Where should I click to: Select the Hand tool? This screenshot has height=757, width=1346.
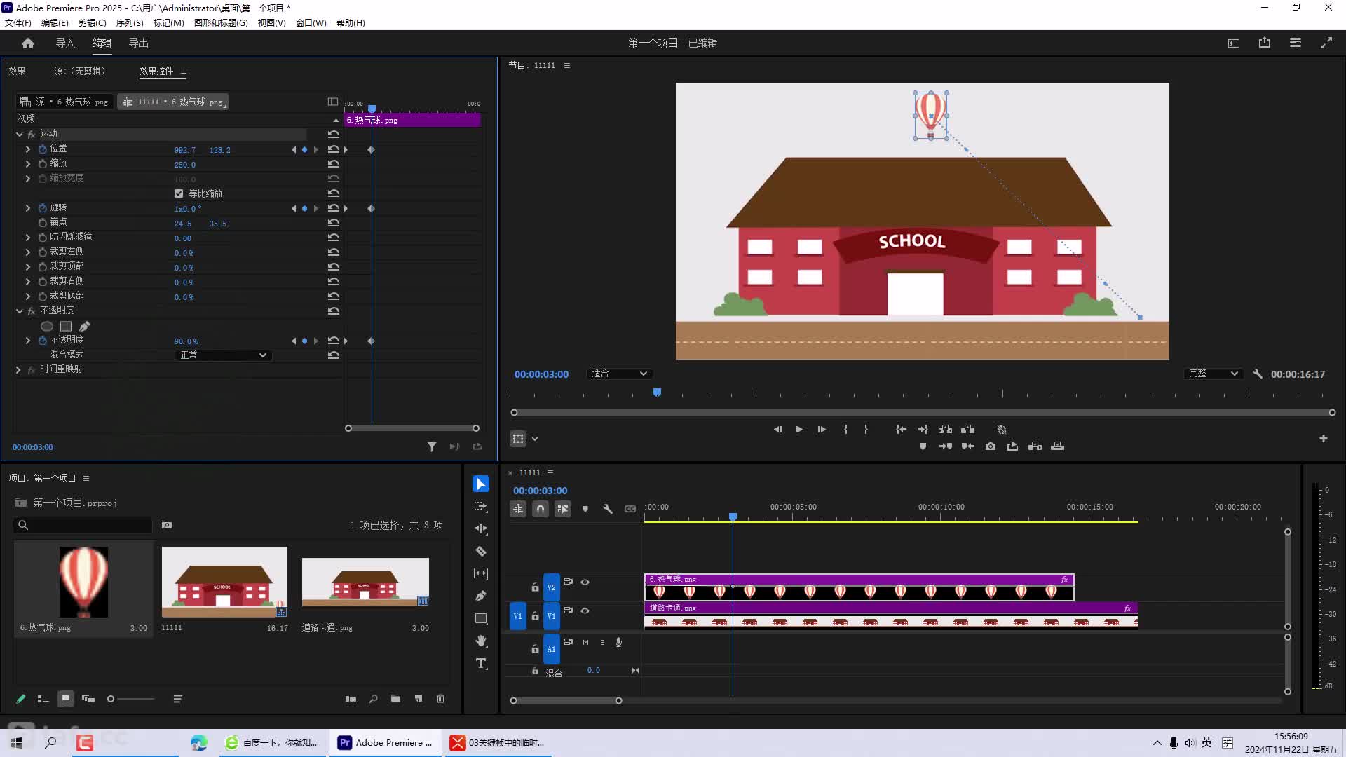(x=481, y=641)
